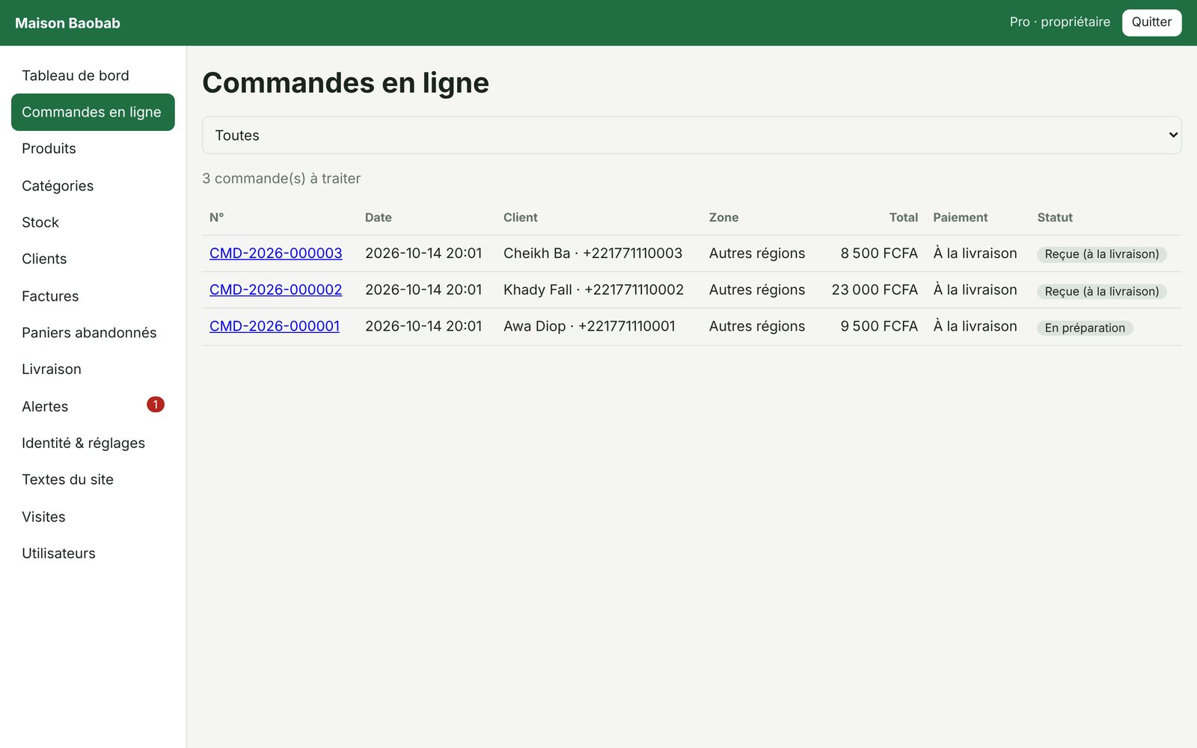This screenshot has width=1197, height=748.
Task: Click client Awa Diop · +221771110001
Action: [x=590, y=327]
